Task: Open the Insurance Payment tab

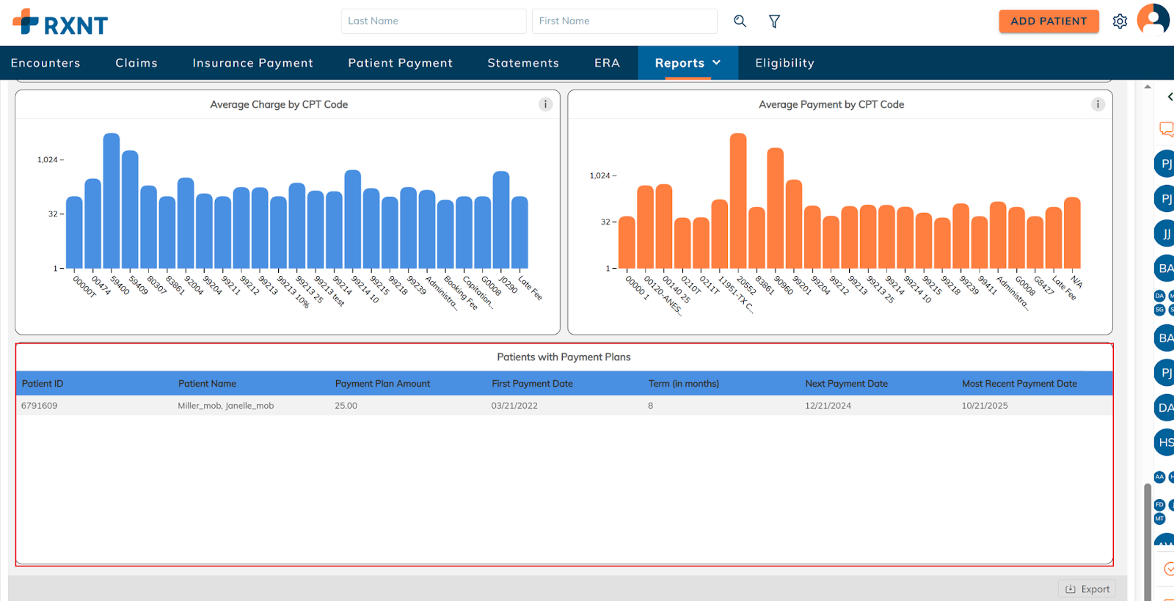Action: pos(252,63)
